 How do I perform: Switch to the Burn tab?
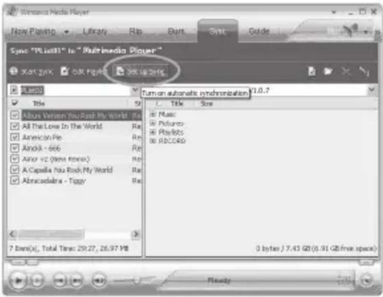[x=176, y=31]
